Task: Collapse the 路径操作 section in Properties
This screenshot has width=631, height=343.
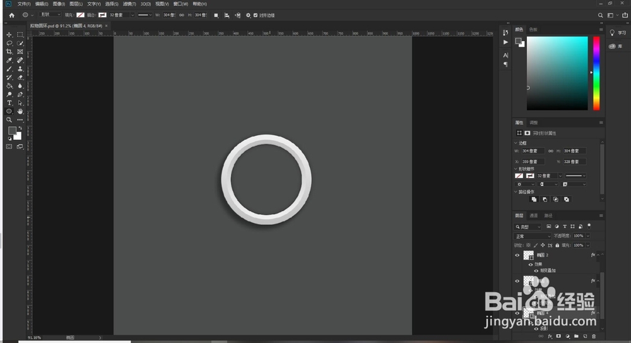Action: (516, 192)
